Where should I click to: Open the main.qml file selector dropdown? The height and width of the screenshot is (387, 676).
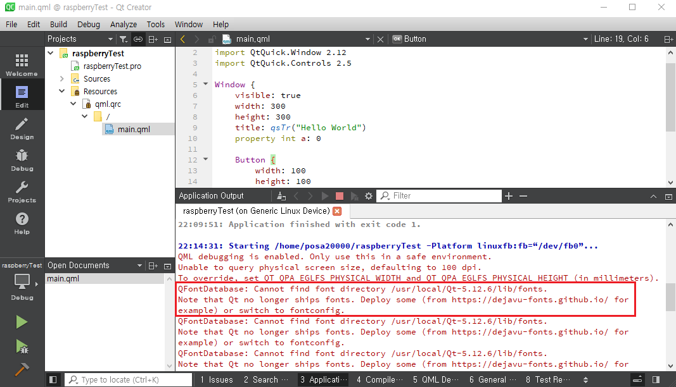click(x=367, y=39)
